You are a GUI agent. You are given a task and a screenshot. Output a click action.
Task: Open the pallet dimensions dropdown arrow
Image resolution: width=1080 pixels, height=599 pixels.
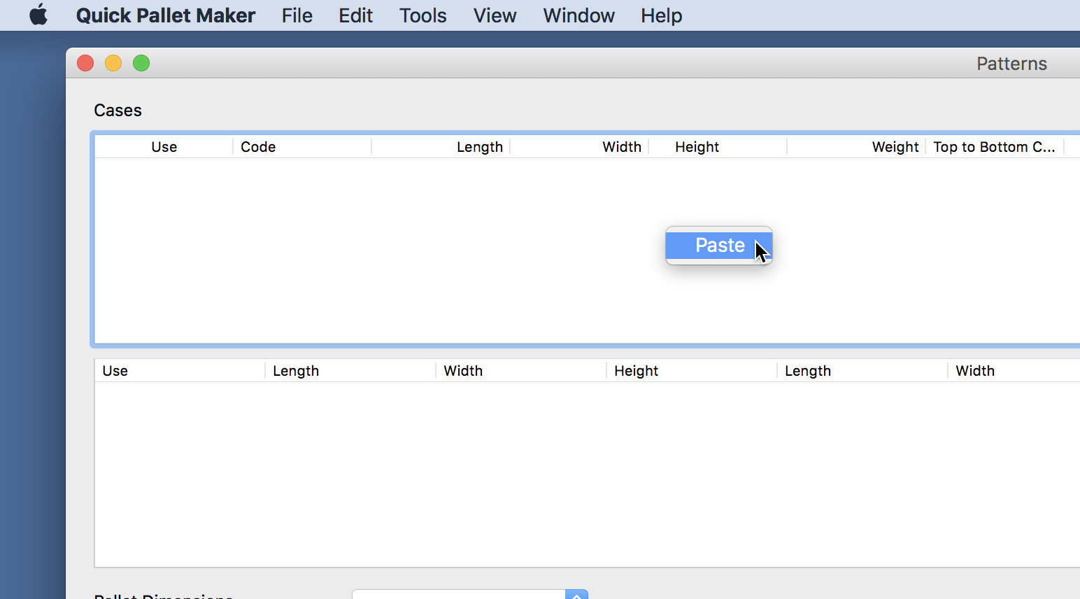576,595
